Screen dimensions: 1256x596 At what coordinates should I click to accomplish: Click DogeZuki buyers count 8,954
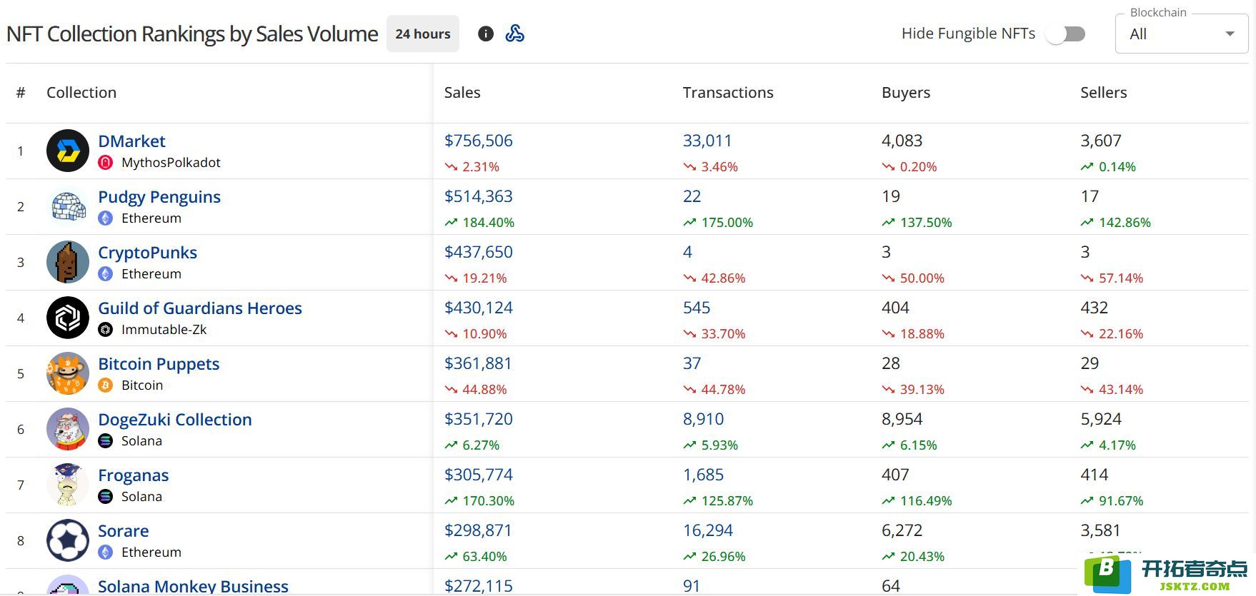pos(902,419)
